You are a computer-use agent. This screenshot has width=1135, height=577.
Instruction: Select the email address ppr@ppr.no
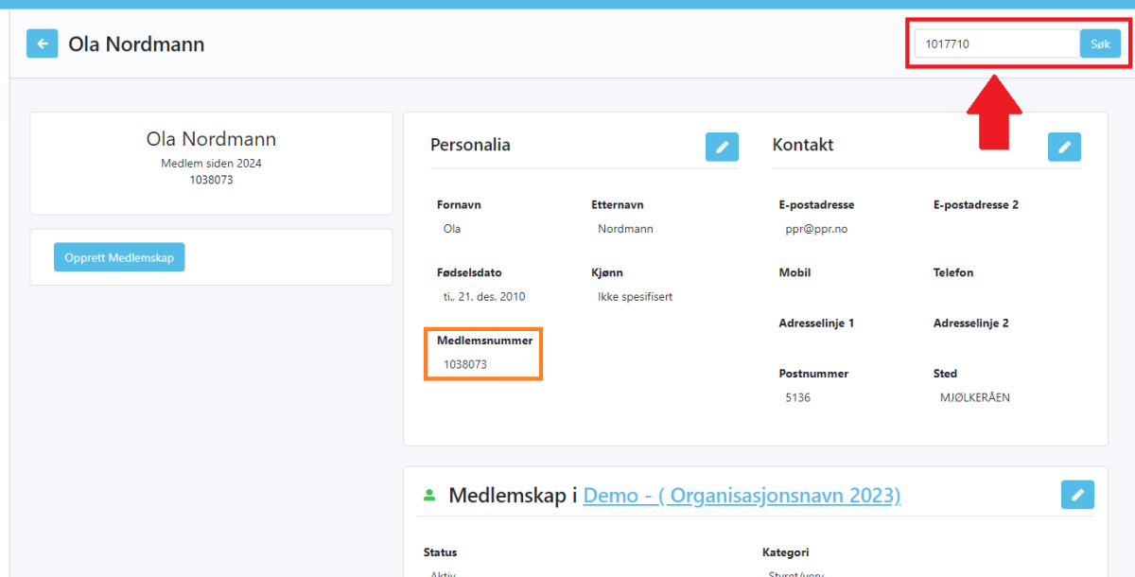tap(816, 229)
